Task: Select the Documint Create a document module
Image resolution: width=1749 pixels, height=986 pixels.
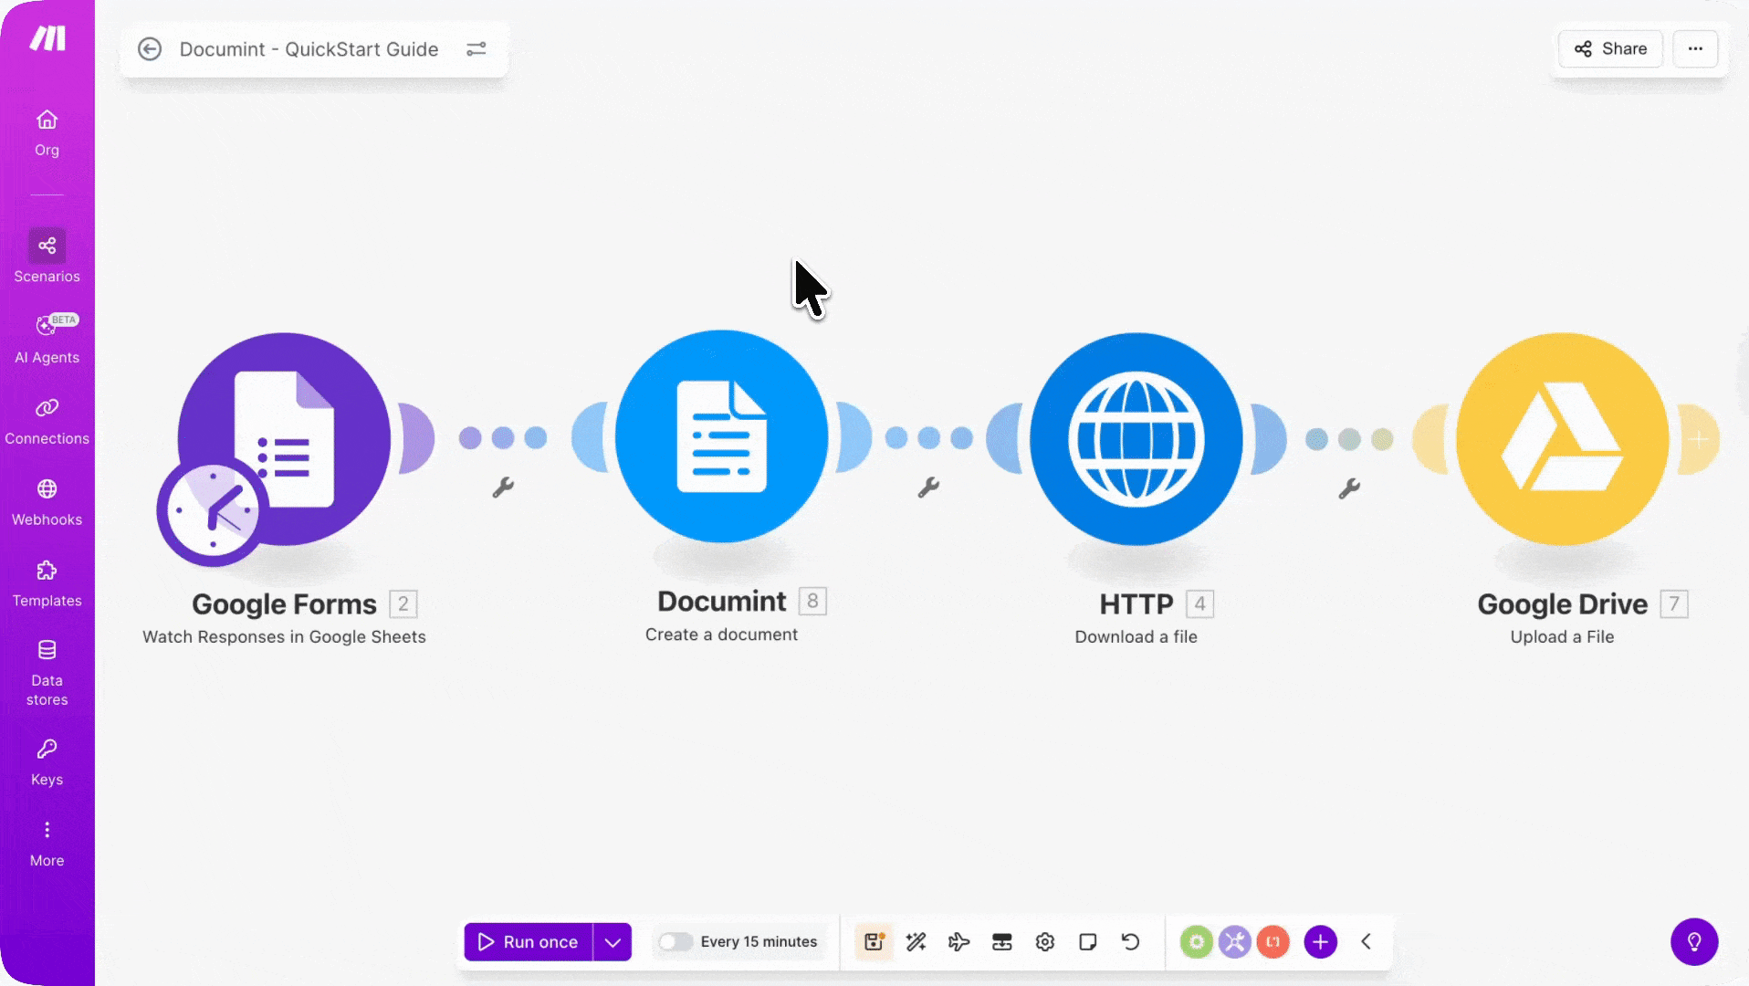Action: coord(721,437)
